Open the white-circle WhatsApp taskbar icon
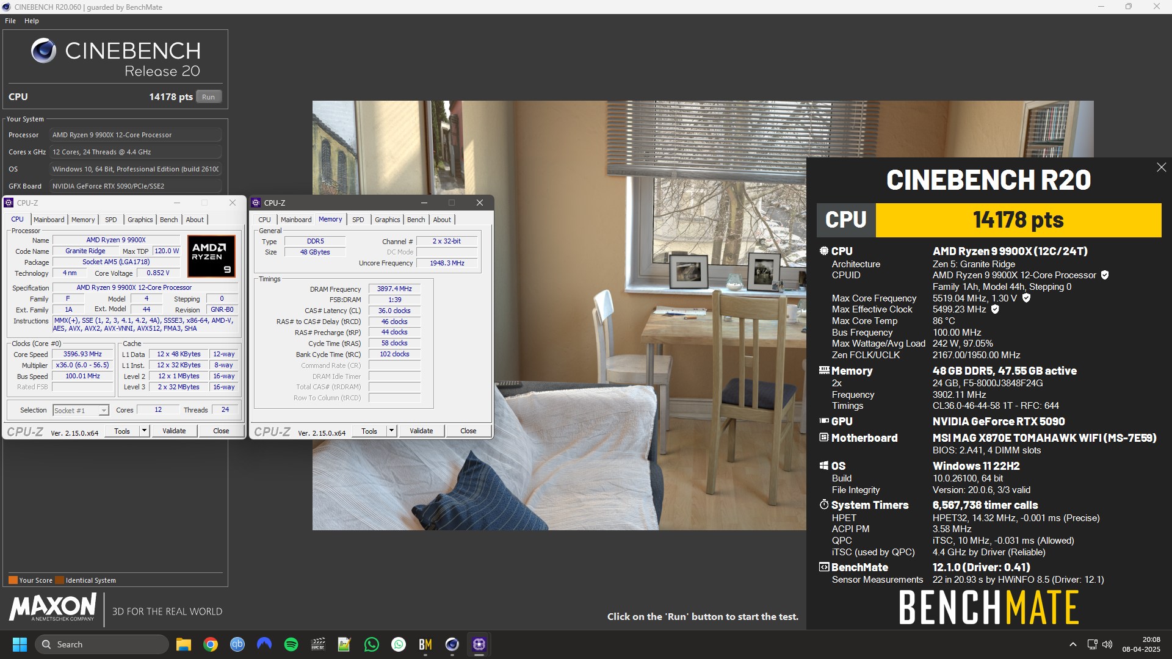The height and width of the screenshot is (659, 1172). pyautogui.click(x=399, y=644)
